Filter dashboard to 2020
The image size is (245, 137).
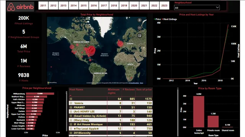tap(134, 6)
